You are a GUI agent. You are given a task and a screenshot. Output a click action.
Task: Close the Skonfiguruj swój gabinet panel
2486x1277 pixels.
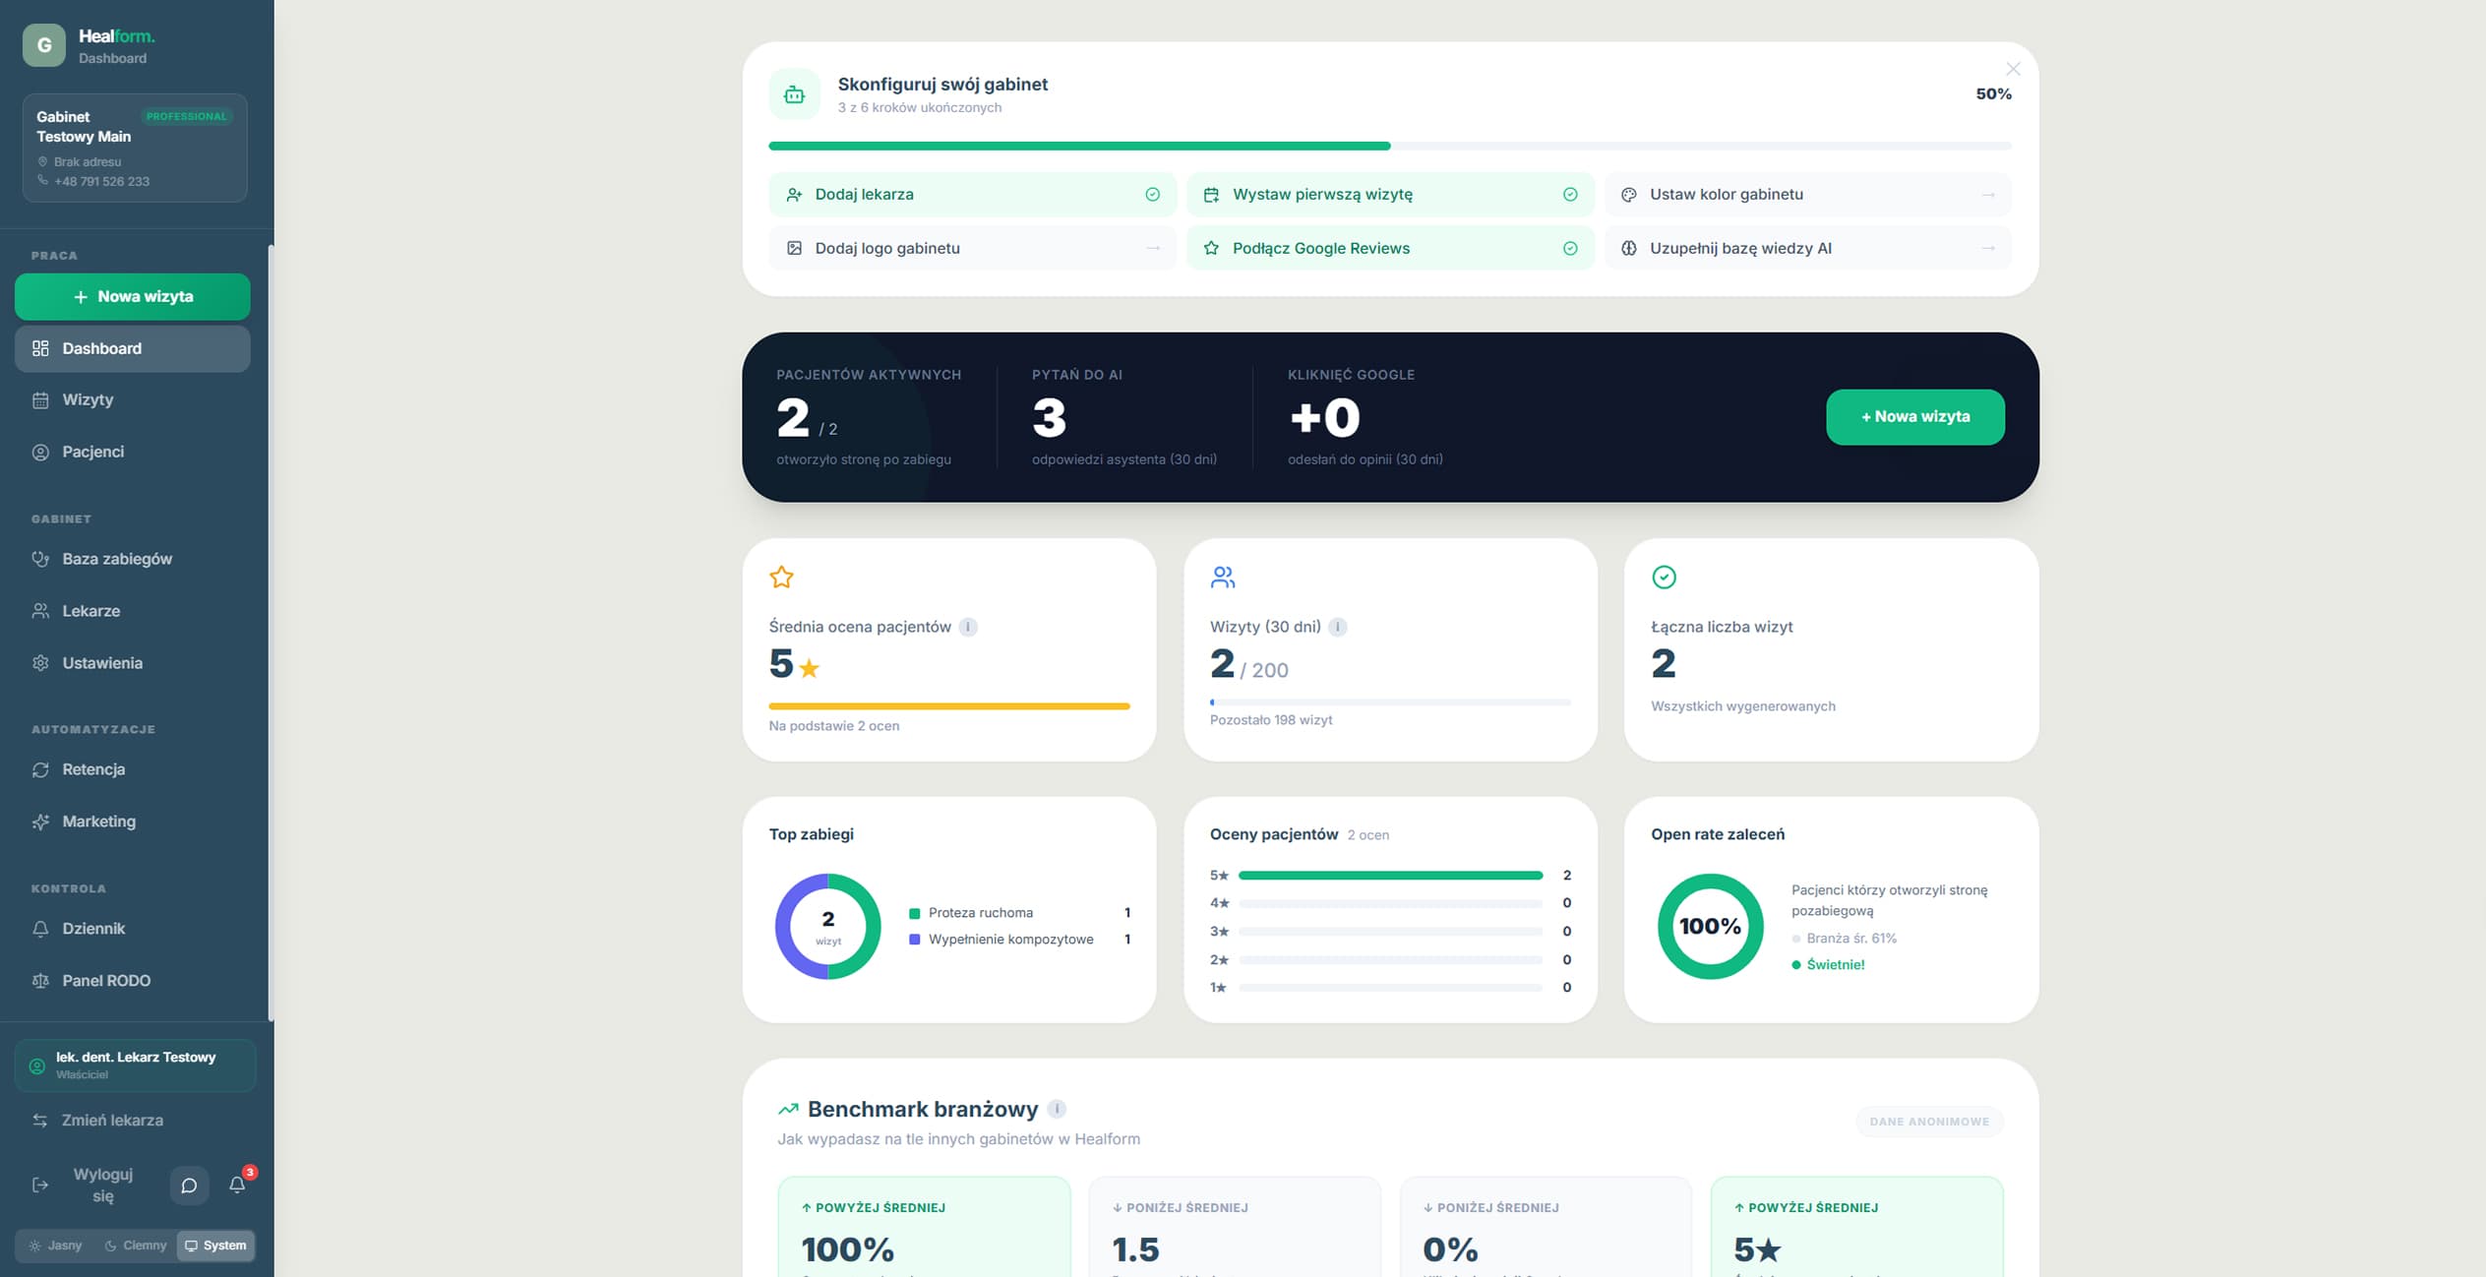[x=2013, y=69]
